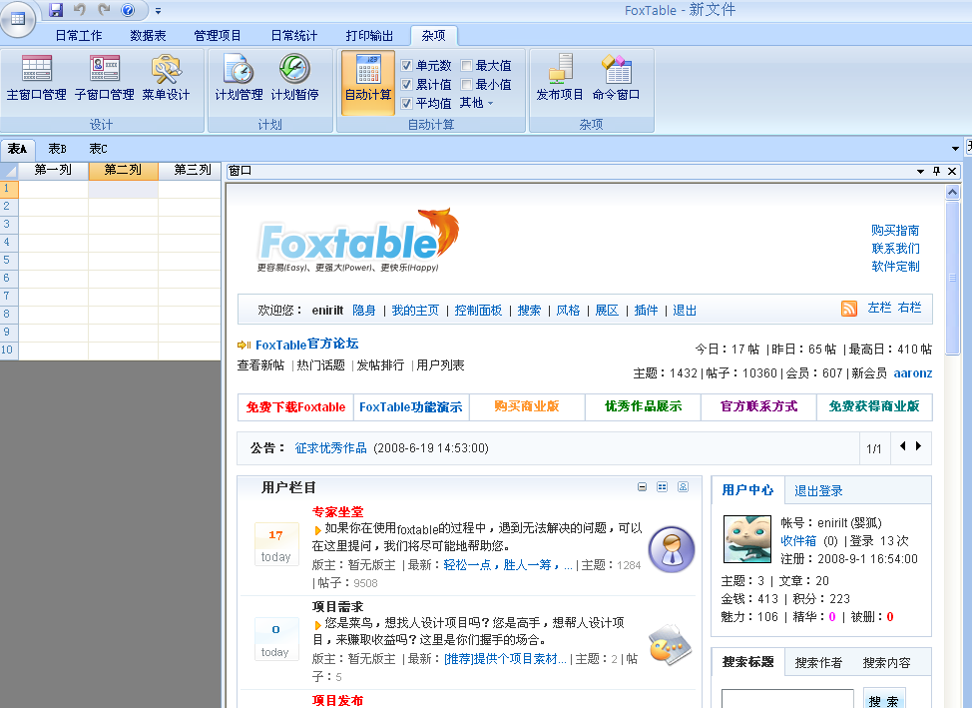Expand the 其他 dropdown in 自动计算 group
The height and width of the screenshot is (708, 972).
pos(476,103)
